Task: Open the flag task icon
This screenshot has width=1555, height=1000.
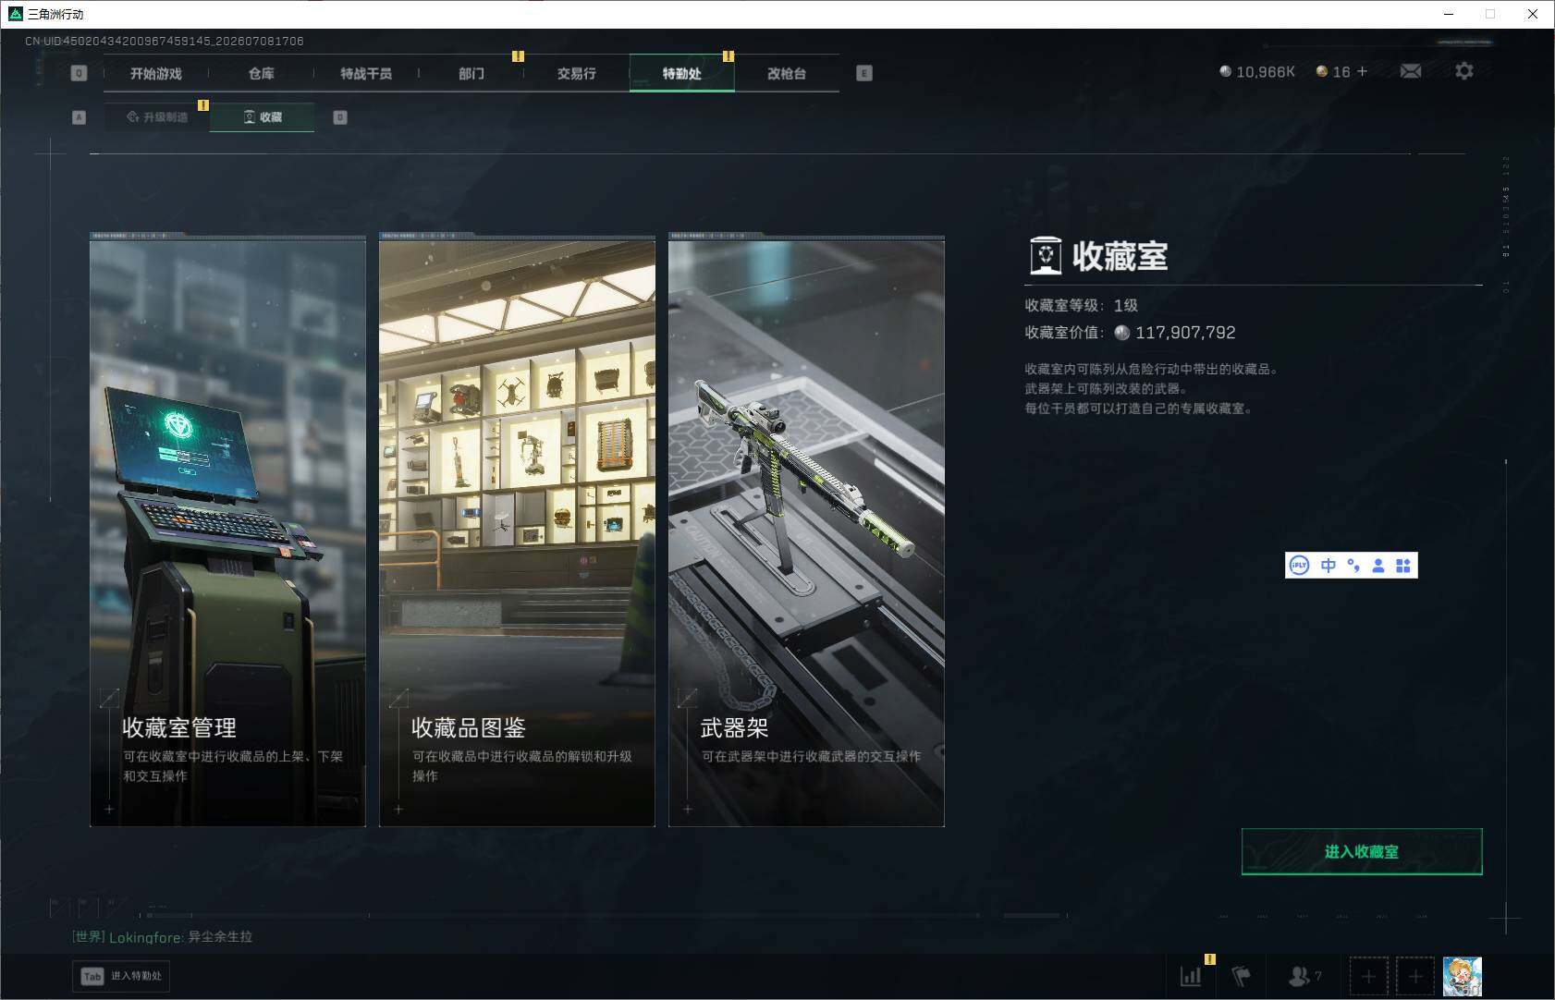Action: [x=1241, y=976]
